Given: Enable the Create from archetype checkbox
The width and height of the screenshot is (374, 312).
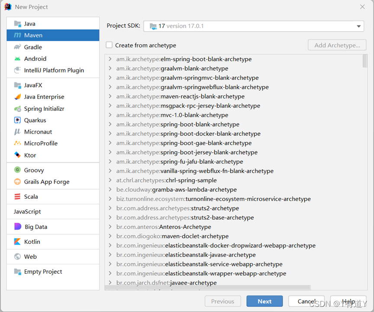Looking at the screenshot, I should [109, 45].
